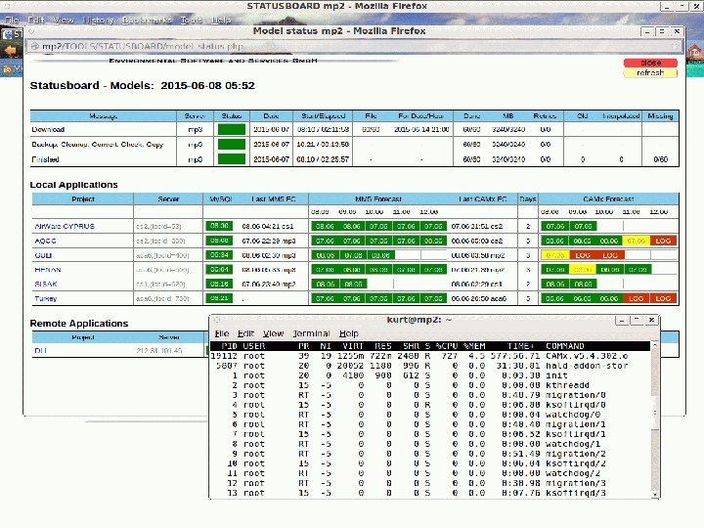
Task: Open File menu in the terminal window
Action: pyautogui.click(x=222, y=333)
